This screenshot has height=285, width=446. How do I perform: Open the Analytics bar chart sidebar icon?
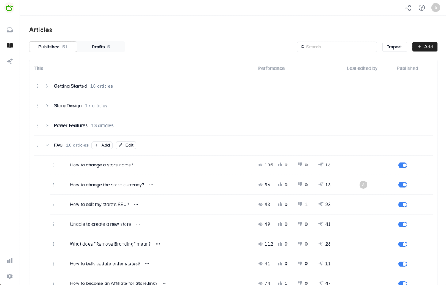click(10, 260)
